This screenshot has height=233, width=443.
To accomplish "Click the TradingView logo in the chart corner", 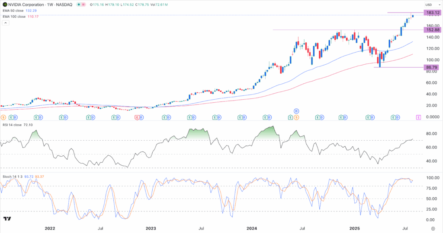I will 7,219.
